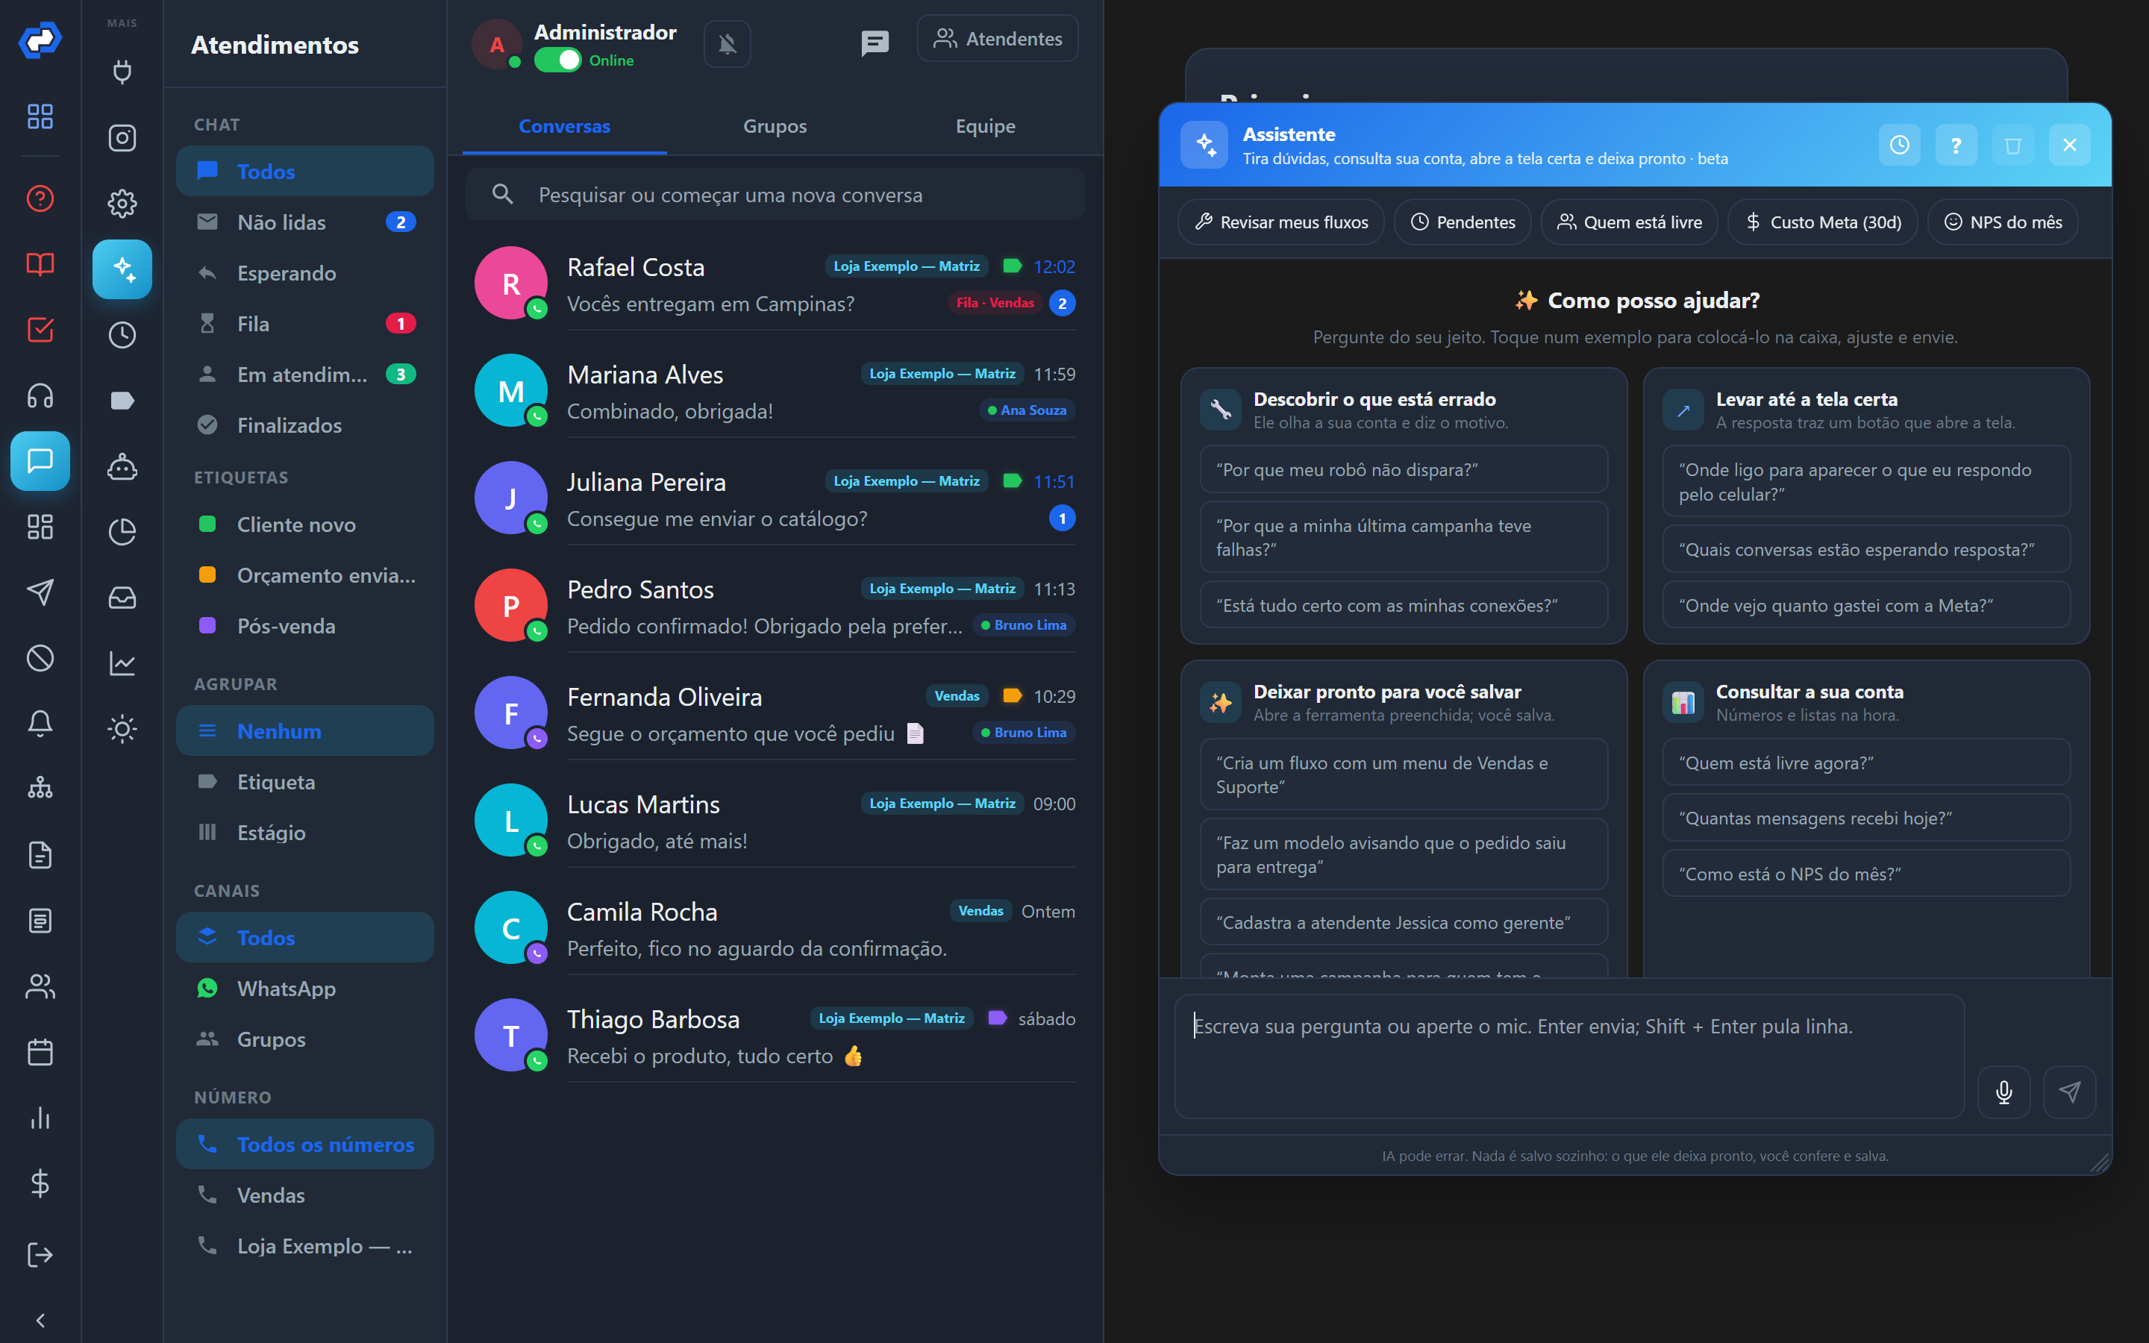Open the settings gear icon in sidebar
The image size is (2149, 1343).
pyautogui.click(x=122, y=204)
